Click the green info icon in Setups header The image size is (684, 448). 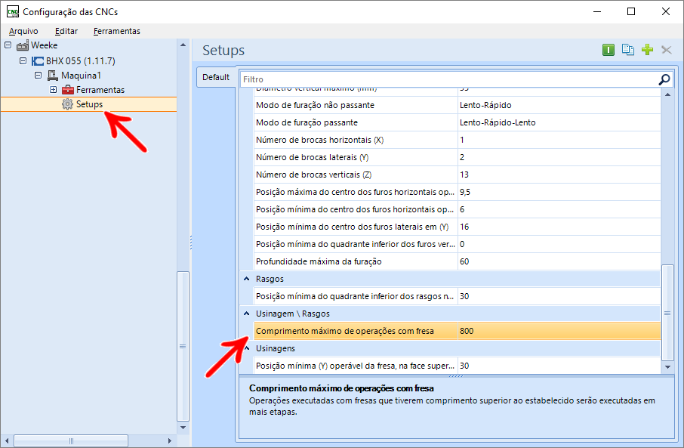coord(608,50)
